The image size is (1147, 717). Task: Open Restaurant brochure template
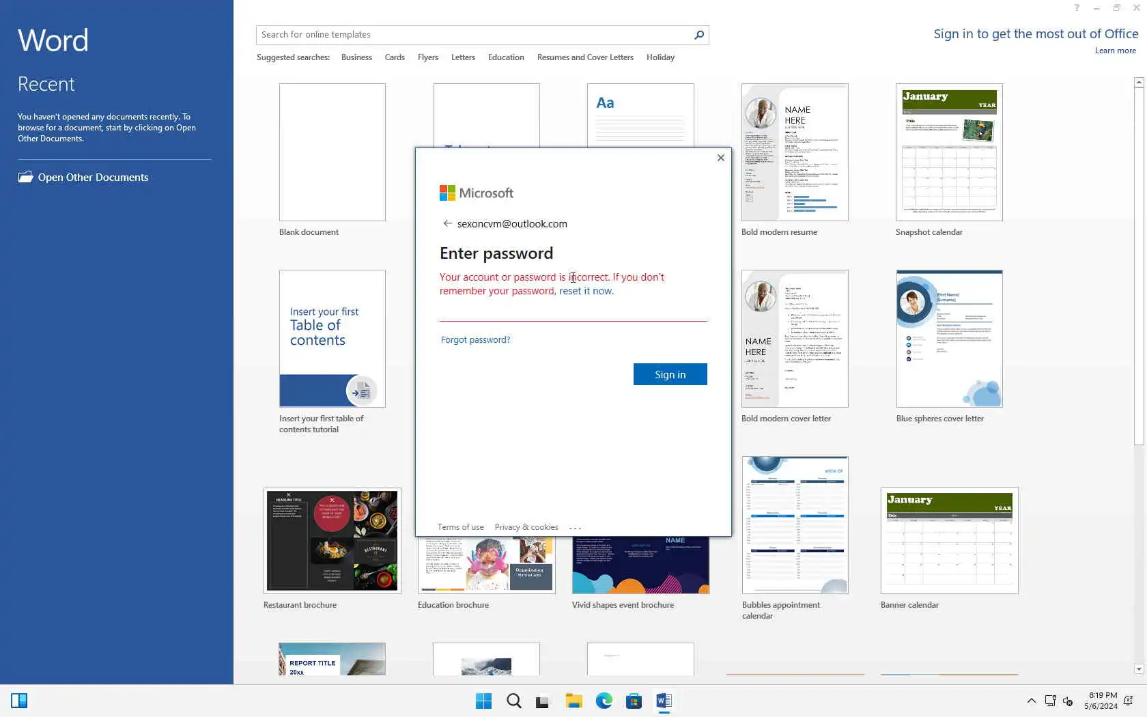coord(332,541)
